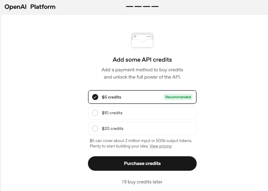Click the OpenAI wordmark in the header

tap(16, 7)
